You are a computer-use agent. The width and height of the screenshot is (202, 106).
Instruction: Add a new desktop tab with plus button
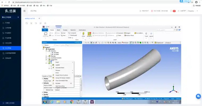click(39, 18)
